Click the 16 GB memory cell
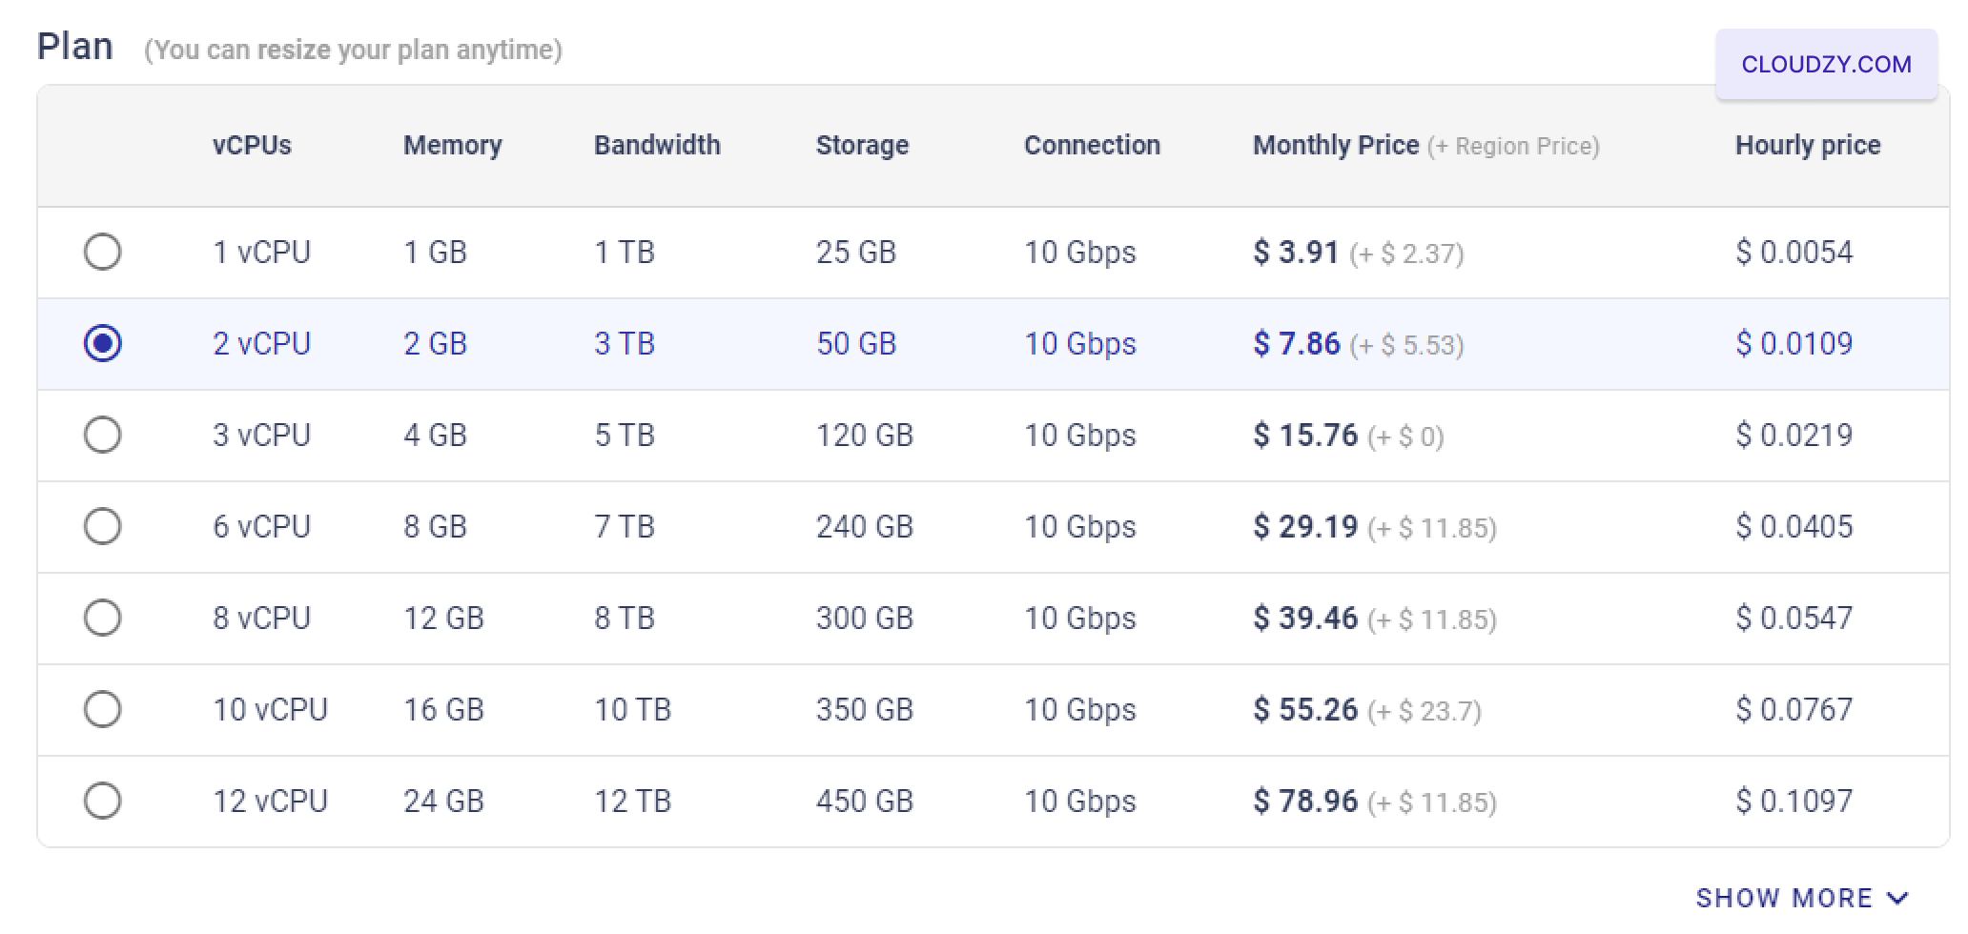1968x934 pixels. point(443,710)
